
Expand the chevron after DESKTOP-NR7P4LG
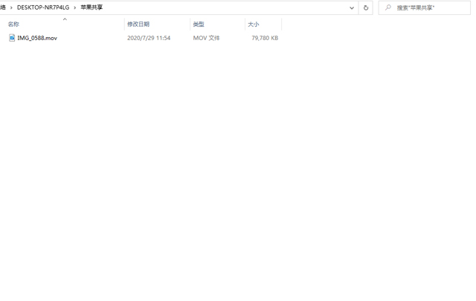point(74,7)
